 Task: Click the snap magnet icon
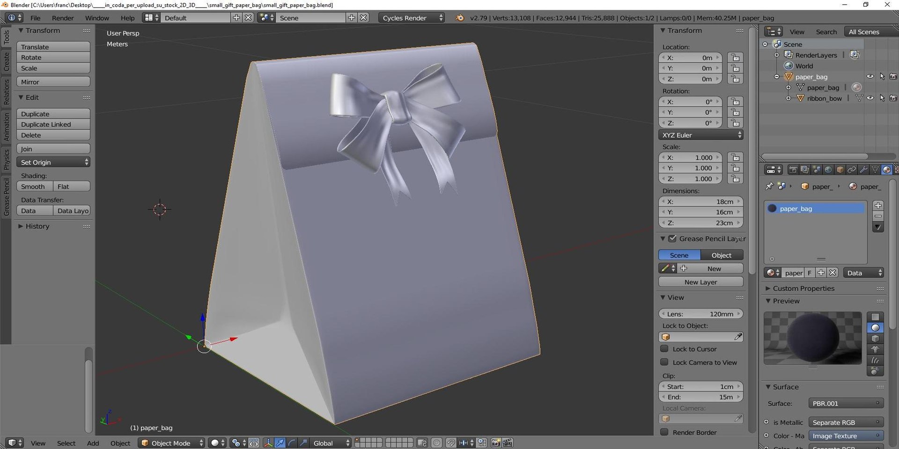[450, 443]
